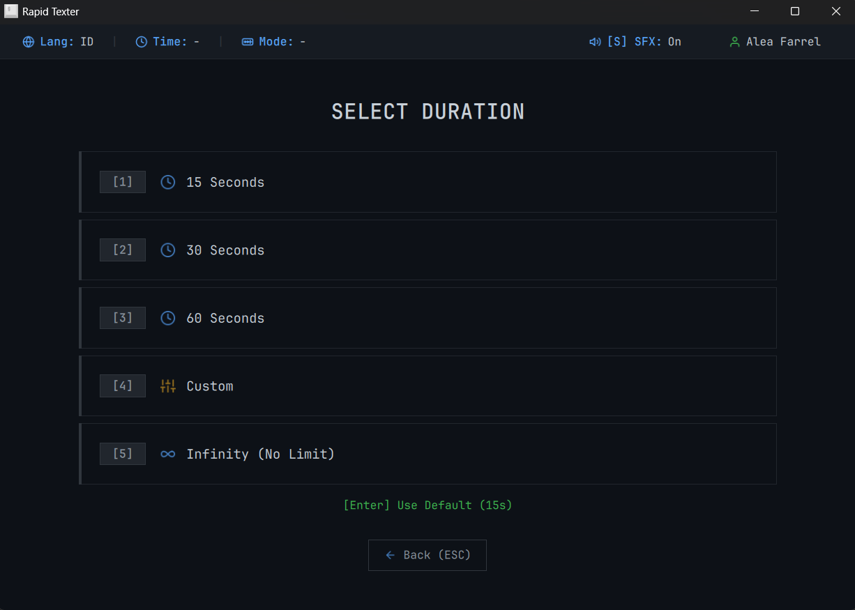
Task: Click the globe icon next to Lang
Action: [29, 42]
